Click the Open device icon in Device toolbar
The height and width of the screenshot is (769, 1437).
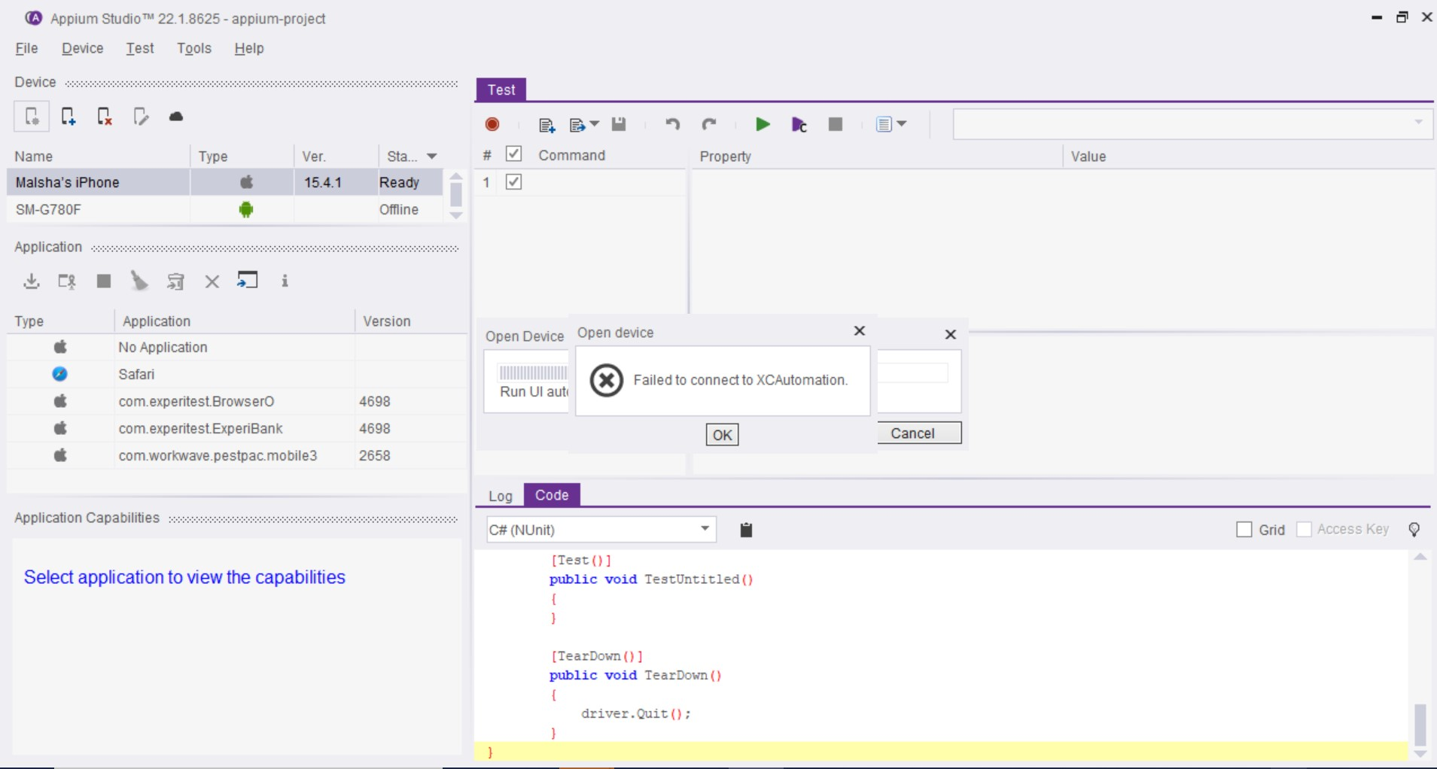(32, 117)
